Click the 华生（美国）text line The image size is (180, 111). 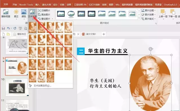pyautogui.click(x=102, y=80)
